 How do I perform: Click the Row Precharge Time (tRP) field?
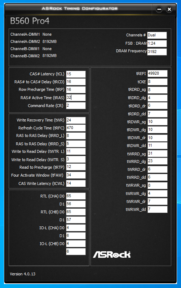(x=76, y=90)
